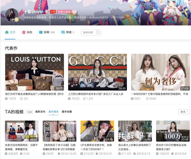This screenshot has width=191, height=159.
Task: Click the 频道 play folder icon
Action: (63, 32)
